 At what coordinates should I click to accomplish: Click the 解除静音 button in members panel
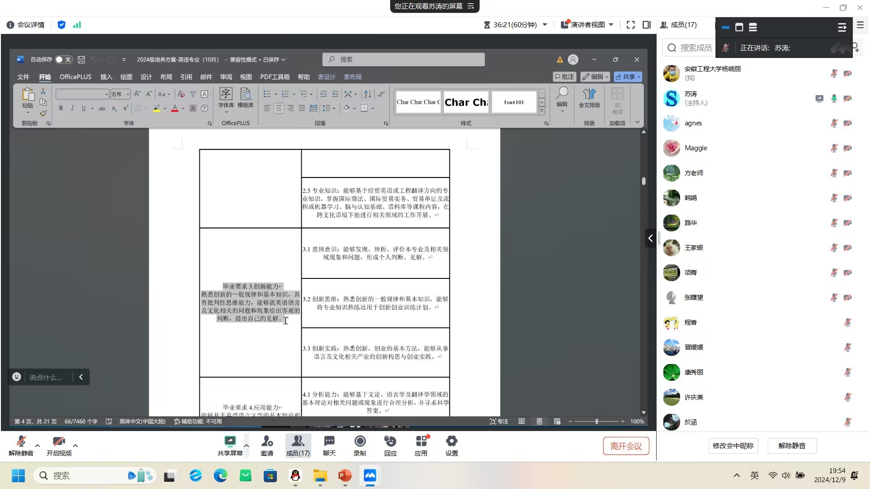(792, 446)
